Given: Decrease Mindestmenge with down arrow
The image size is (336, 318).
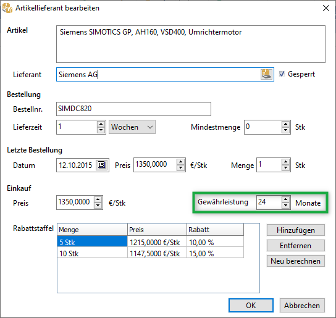Looking at the screenshot, I should pos(285,130).
